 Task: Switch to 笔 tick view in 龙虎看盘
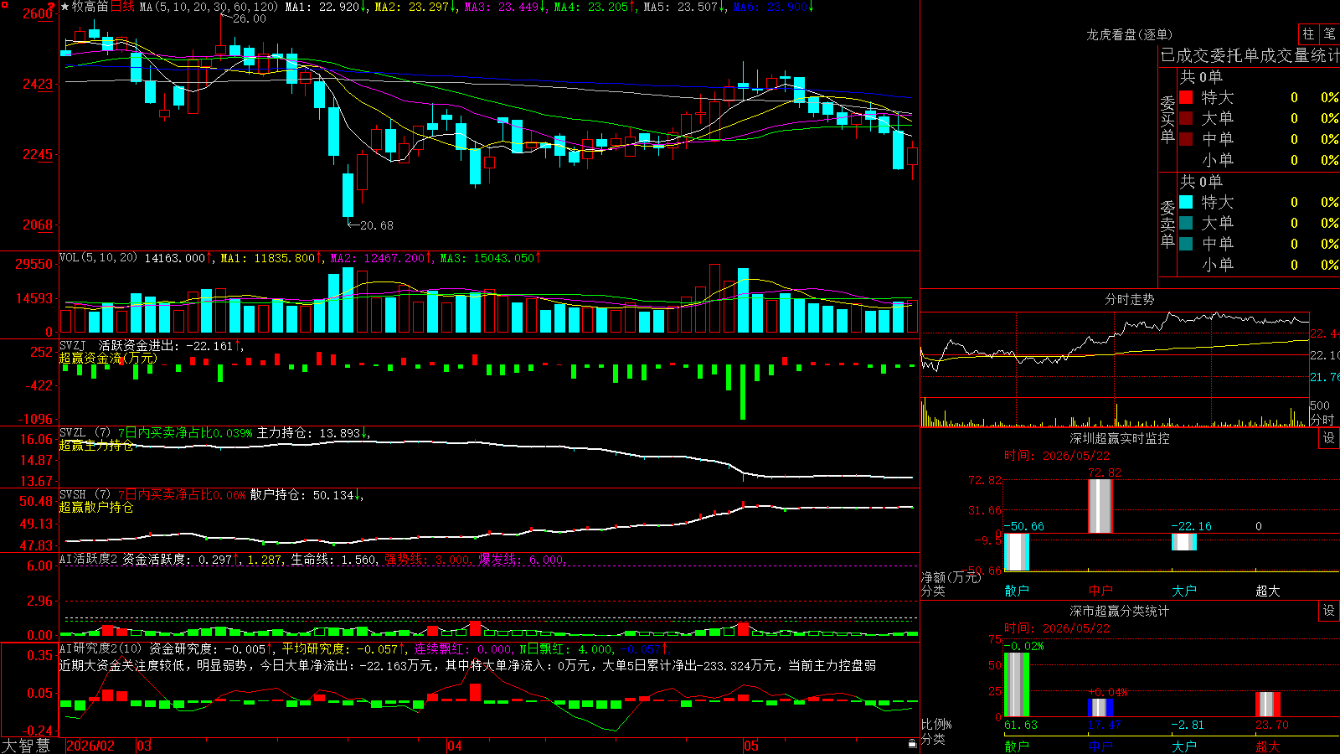point(1329,34)
